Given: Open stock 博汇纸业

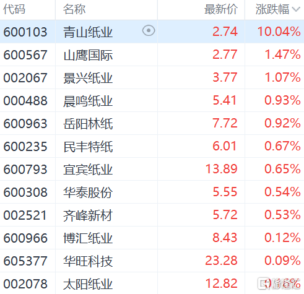Looking at the screenshot, I should point(88,238).
